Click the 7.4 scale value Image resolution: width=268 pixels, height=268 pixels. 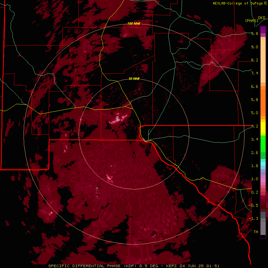click(x=255, y=73)
